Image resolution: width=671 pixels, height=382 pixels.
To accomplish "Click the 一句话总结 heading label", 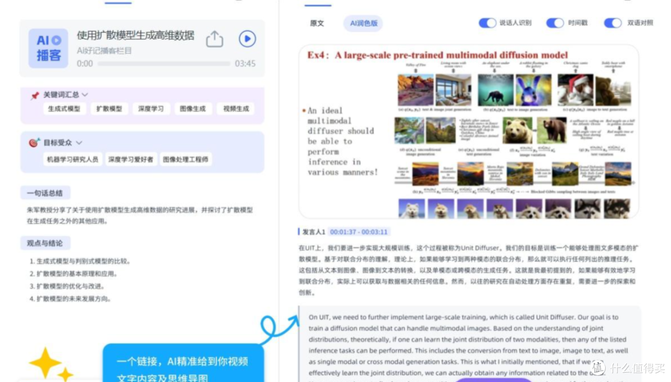I will coord(45,193).
